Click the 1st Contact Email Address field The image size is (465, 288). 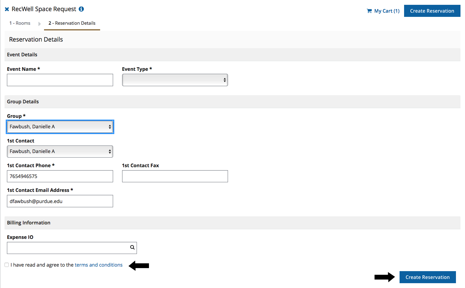point(60,201)
